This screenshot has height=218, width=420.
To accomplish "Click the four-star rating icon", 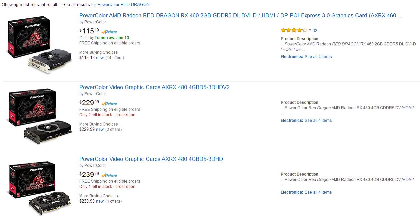I will pos(294,30).
